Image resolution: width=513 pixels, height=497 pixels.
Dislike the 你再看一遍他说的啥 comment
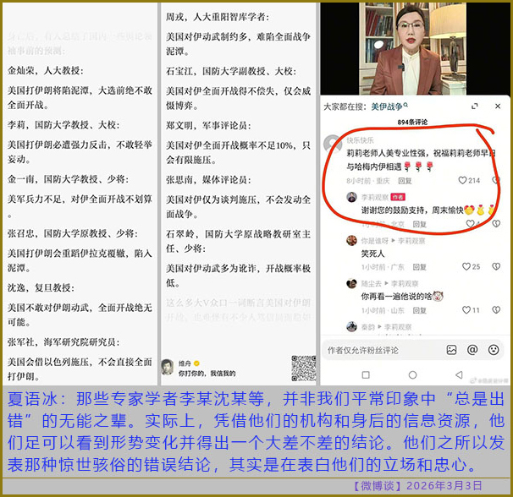[496, 309]
